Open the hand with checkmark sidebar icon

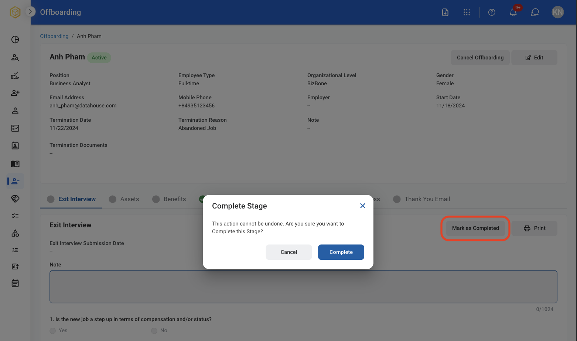click(x=15, y=75)
